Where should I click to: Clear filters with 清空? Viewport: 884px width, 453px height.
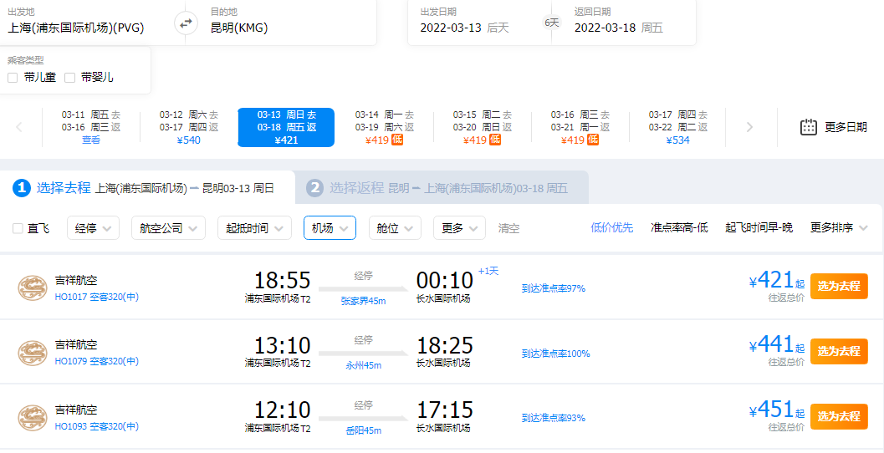pos(508,228)
